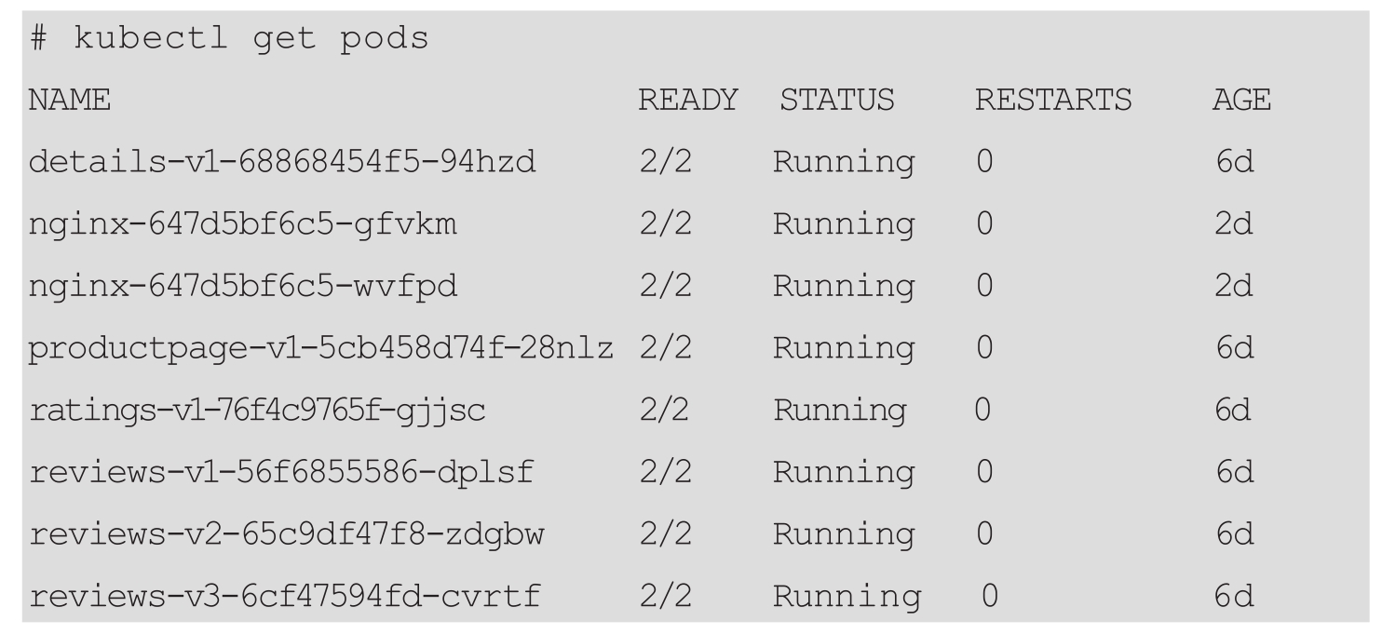
Task: Select pod name productpage-v1-5cb458d74f-28nlz
Action: [x=321, y=348]
